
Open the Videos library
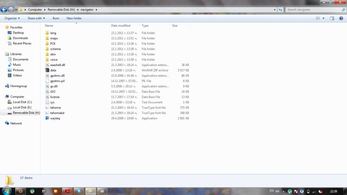(x=17, y=75)
